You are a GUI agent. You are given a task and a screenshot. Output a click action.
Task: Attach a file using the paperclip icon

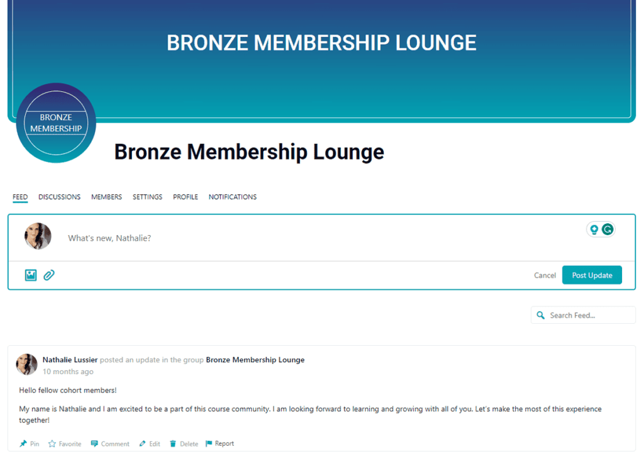[x=49, y=275]
